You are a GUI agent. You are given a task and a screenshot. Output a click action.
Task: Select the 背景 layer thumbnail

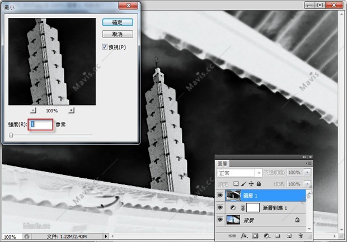(233, 220)
